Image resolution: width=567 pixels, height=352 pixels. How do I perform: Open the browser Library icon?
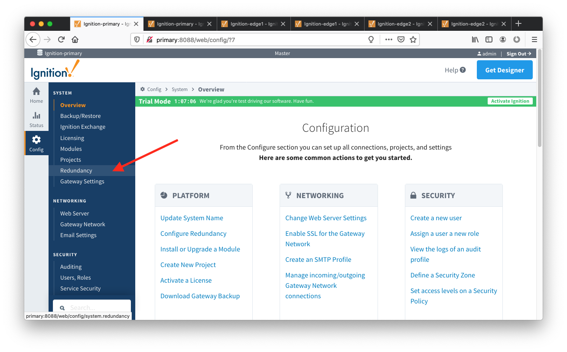tap(476, 39)
